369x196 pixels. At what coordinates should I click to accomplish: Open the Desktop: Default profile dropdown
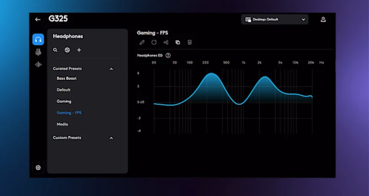click(x=274, y=19)
